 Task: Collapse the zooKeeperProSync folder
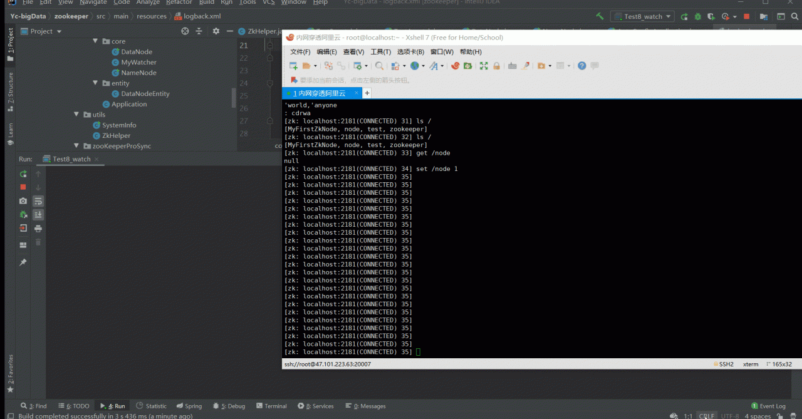click(76, 146)
